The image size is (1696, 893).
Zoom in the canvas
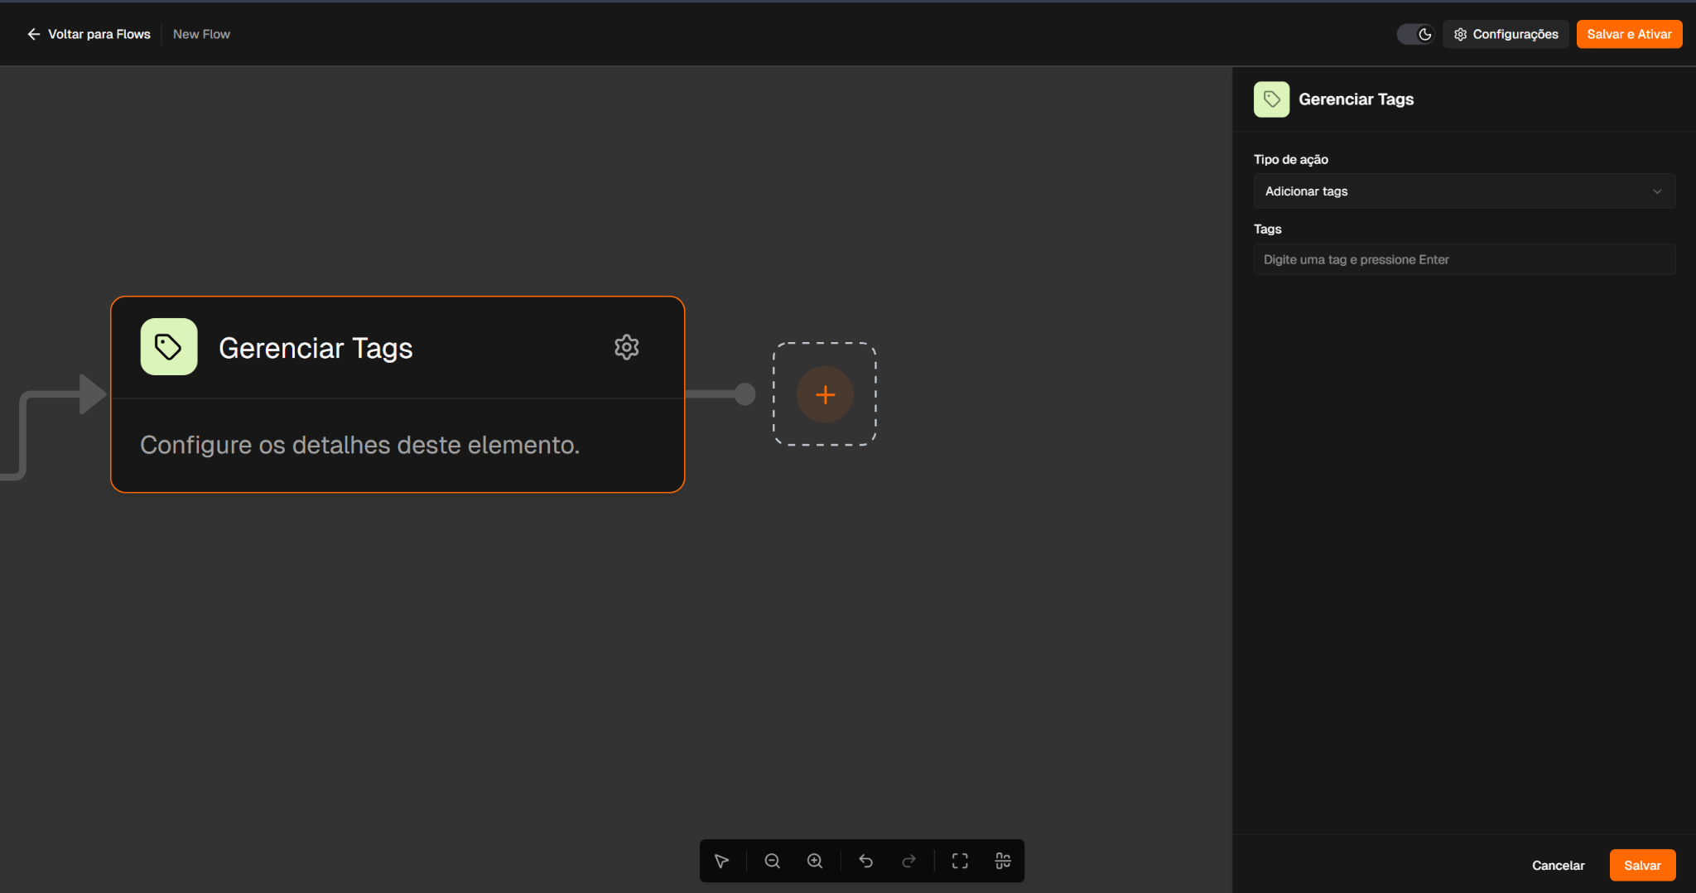click(x=815, y=861)
